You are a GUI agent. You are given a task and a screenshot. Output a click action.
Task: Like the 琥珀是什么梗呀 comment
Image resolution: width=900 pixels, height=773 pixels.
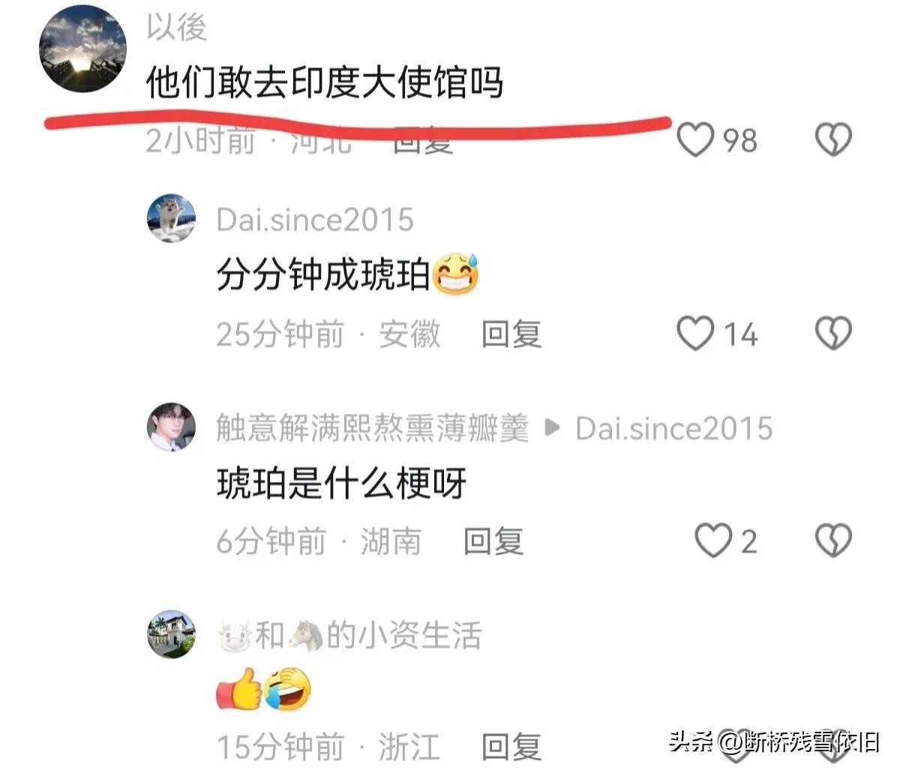pos(712,541)
